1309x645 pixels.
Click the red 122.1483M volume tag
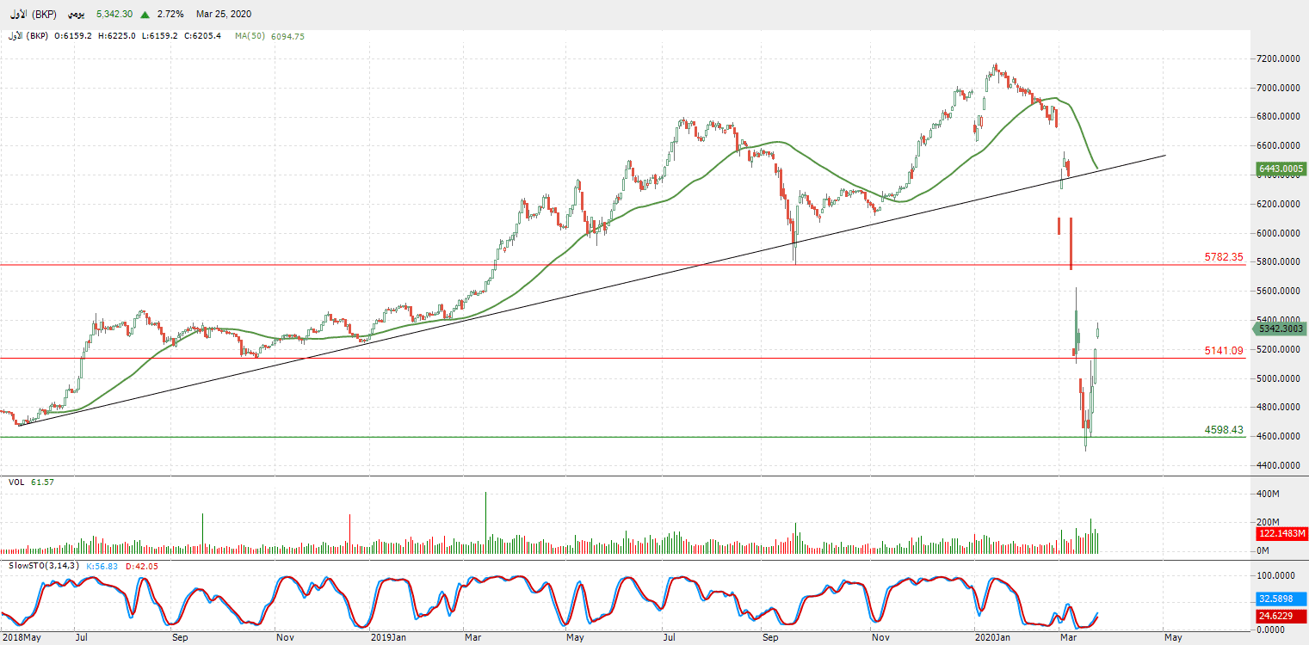pyautogui.click(x=1281, y=534)
